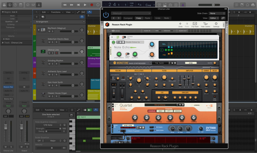Image resolution: width=257 pixels, height=153 pixels.
Task: Click the plugin link chain icon
Action: pos(223,18)
